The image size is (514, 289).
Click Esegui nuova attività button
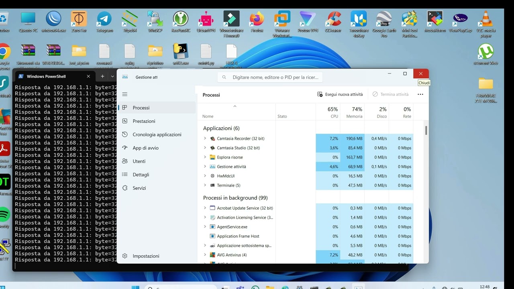(x=340, y=94)
